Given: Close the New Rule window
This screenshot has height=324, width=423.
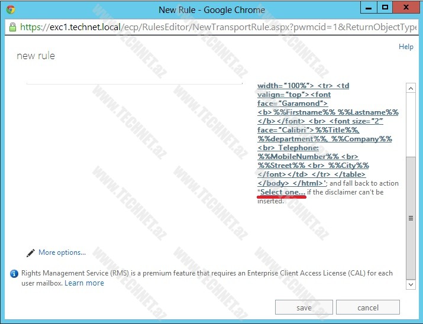Looking at the screenshot, I should 406,8.
